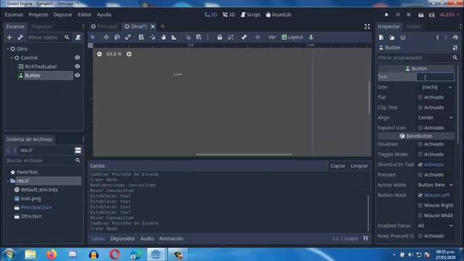Click the Copiar output button
The image size is (464, 261).
click(338, 166)
